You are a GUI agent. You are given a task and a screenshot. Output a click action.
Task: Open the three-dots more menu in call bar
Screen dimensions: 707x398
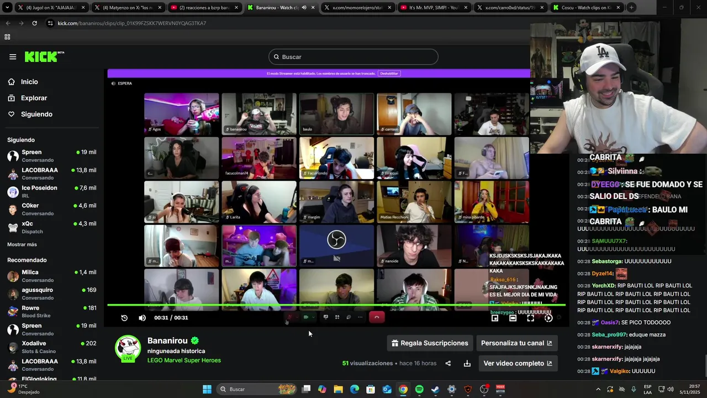[x=360, y=317]
